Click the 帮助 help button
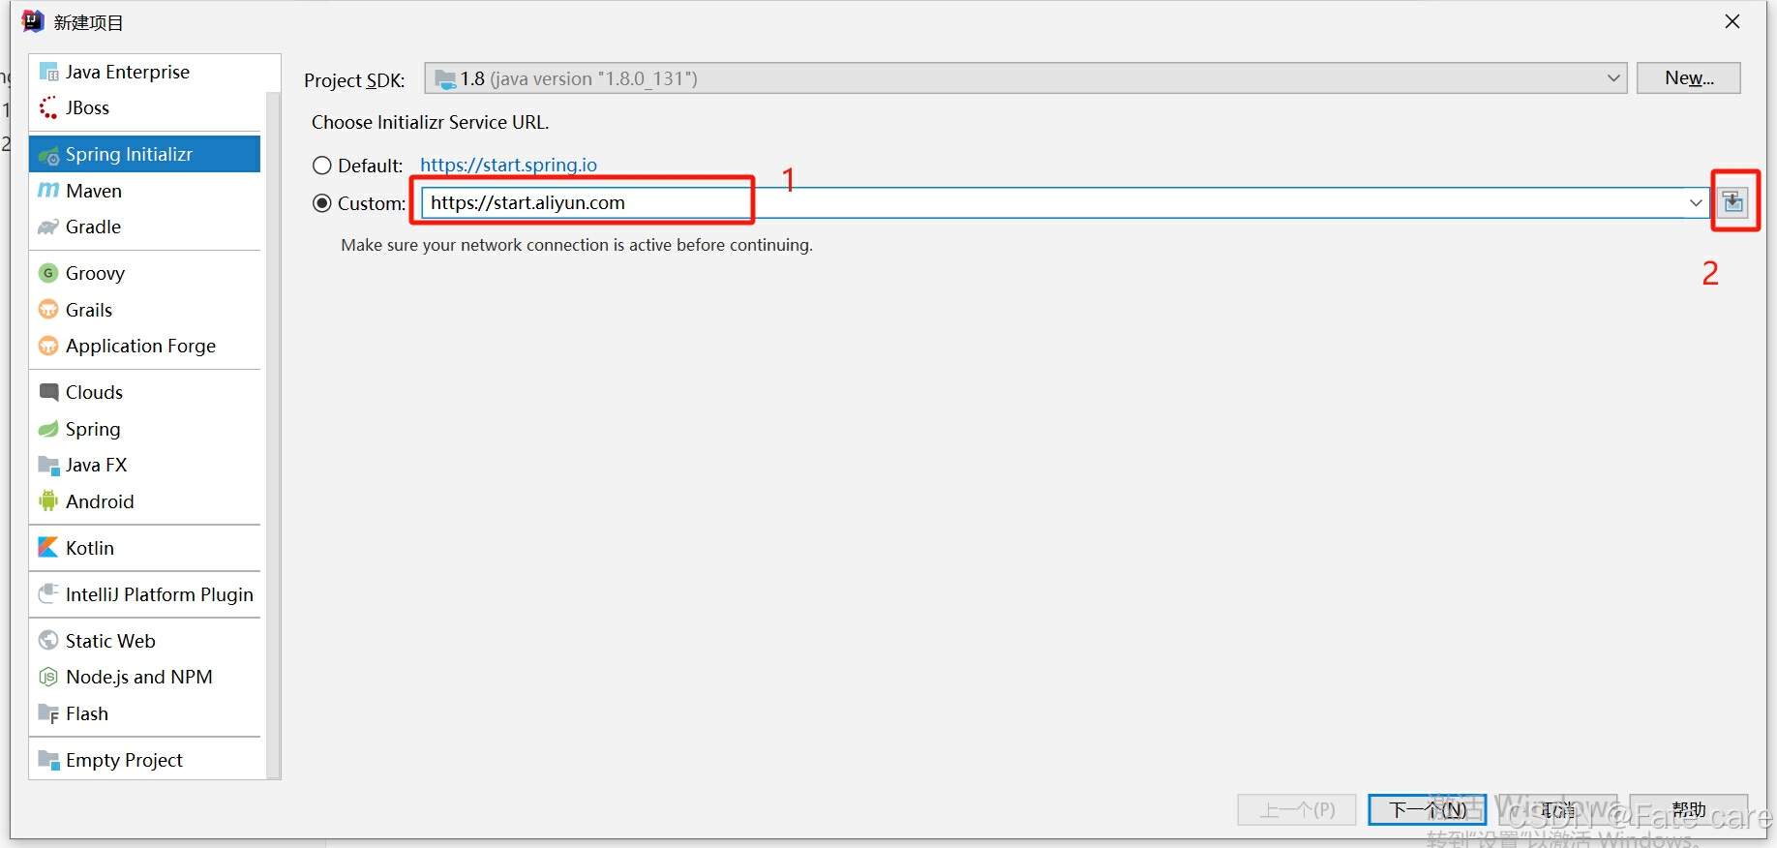1777x848 pixels. (1689, 810)
